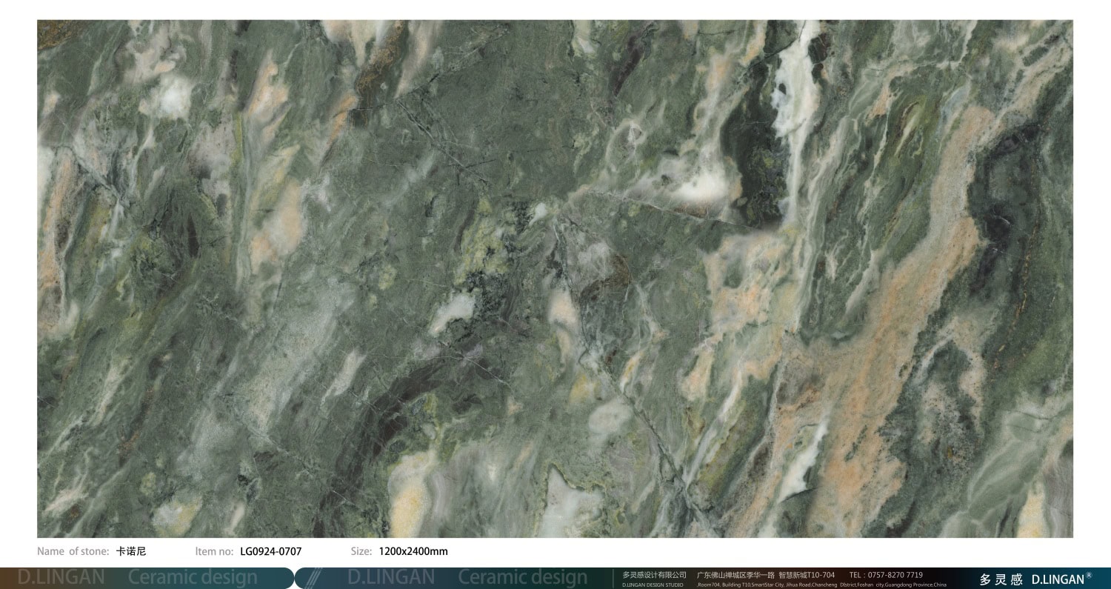Click the company name 多灵感设计有限公司
This screenshot has height=589, width=1111.
[654, 575]
